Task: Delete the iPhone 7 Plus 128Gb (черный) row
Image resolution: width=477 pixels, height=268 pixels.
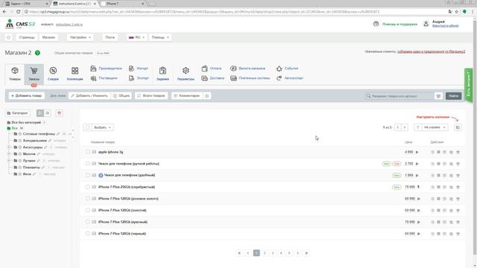Action: (x=458, y=234)
